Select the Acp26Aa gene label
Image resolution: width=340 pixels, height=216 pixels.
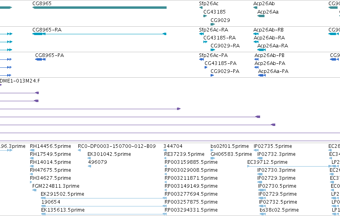[268, 12]
